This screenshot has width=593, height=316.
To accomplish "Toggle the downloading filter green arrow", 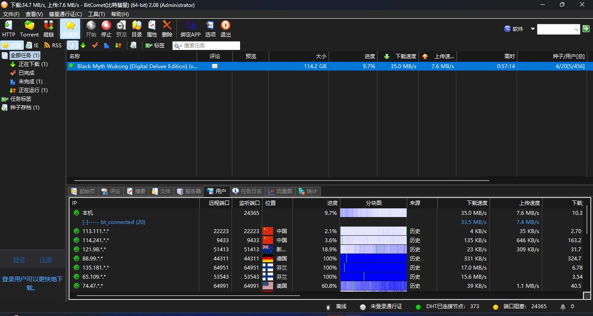I will pyautogui.click(x=83, y=45).
